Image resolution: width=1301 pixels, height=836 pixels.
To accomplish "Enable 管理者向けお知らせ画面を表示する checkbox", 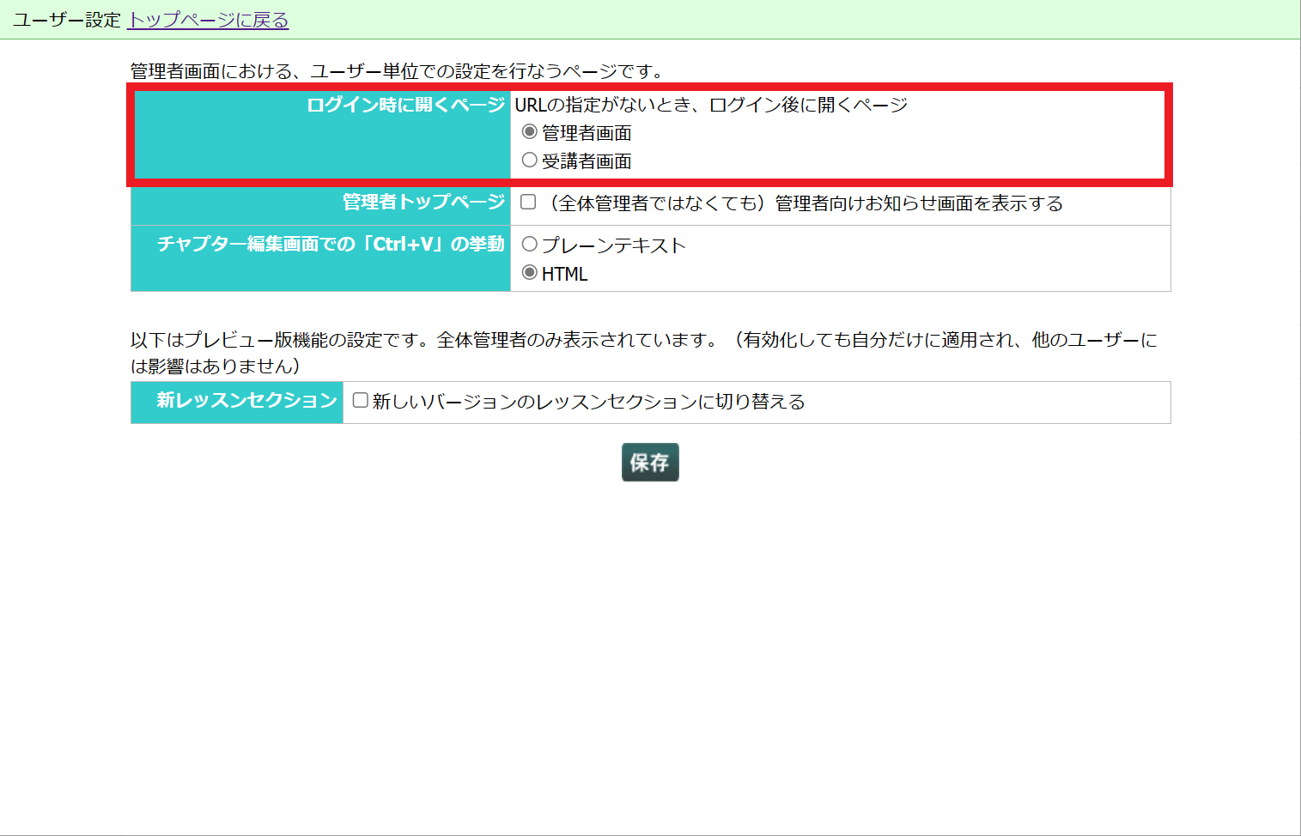I will click(x=528, y=202).
